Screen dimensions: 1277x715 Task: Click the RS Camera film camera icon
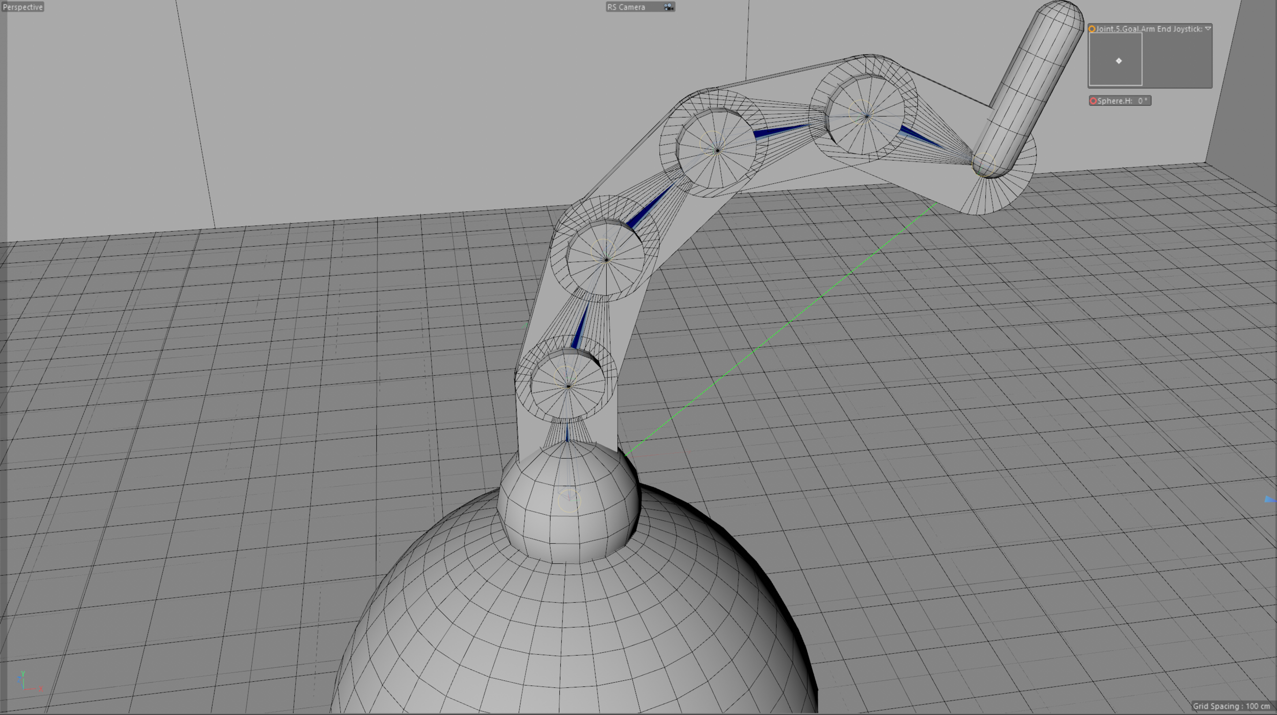pos(668,7)
